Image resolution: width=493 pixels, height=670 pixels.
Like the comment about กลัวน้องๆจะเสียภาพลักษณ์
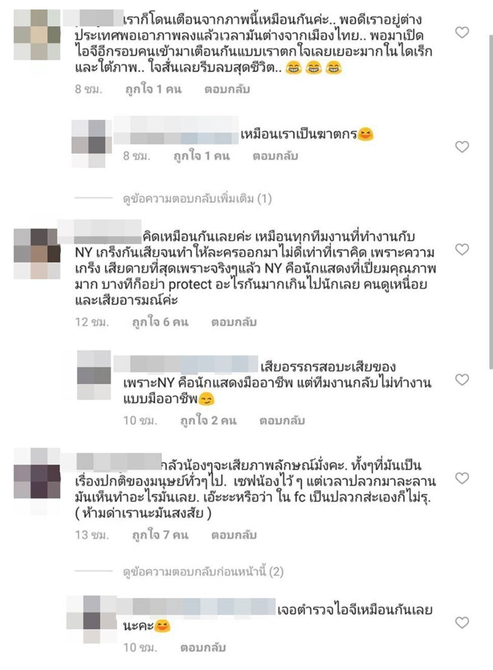point(462,478)
